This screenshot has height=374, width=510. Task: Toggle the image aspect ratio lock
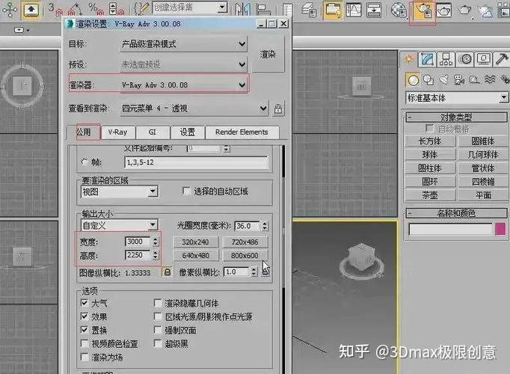pos(168,272)
